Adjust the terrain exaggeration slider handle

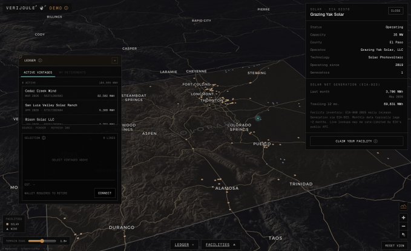click(x=42, y=241)
